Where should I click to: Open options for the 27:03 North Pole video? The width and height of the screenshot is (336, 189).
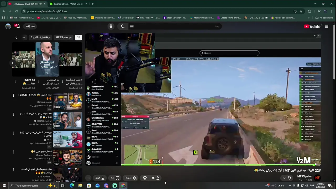tap(13, 133)
